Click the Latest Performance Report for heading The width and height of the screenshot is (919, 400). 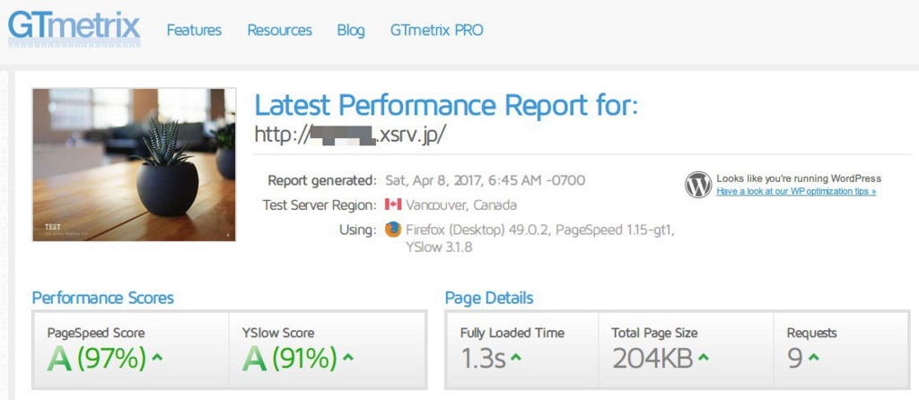[x=447, y=106]
